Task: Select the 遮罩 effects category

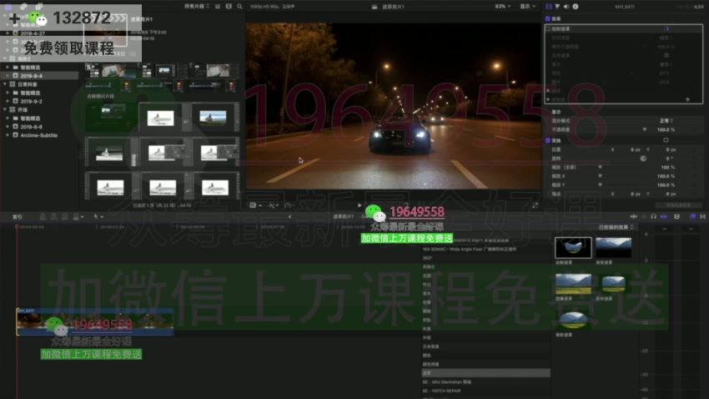Action: tap(485, 373)
